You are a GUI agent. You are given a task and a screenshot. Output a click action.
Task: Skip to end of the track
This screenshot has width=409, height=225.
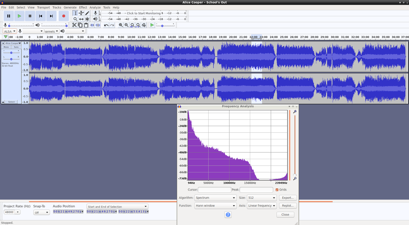[51, 16]
